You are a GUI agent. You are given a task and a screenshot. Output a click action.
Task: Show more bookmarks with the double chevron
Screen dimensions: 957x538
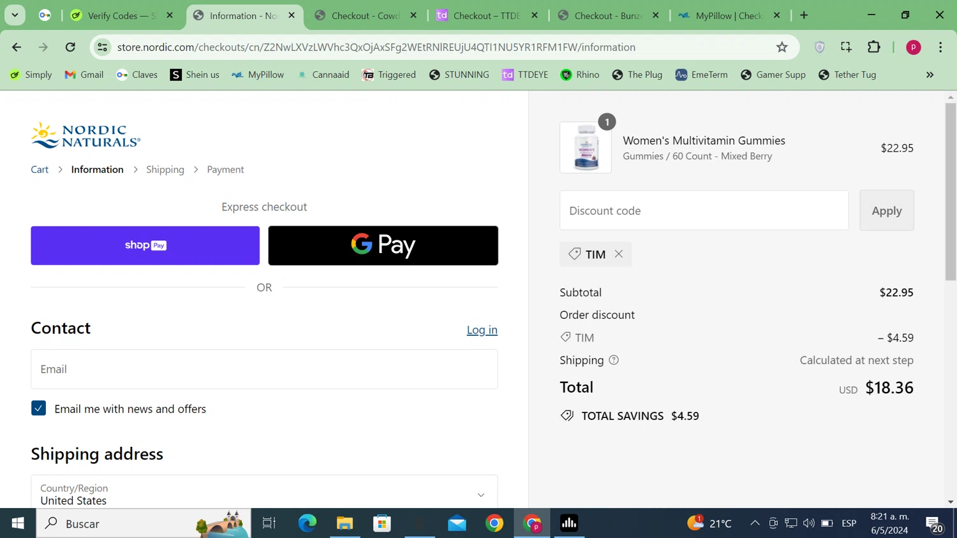930,75
